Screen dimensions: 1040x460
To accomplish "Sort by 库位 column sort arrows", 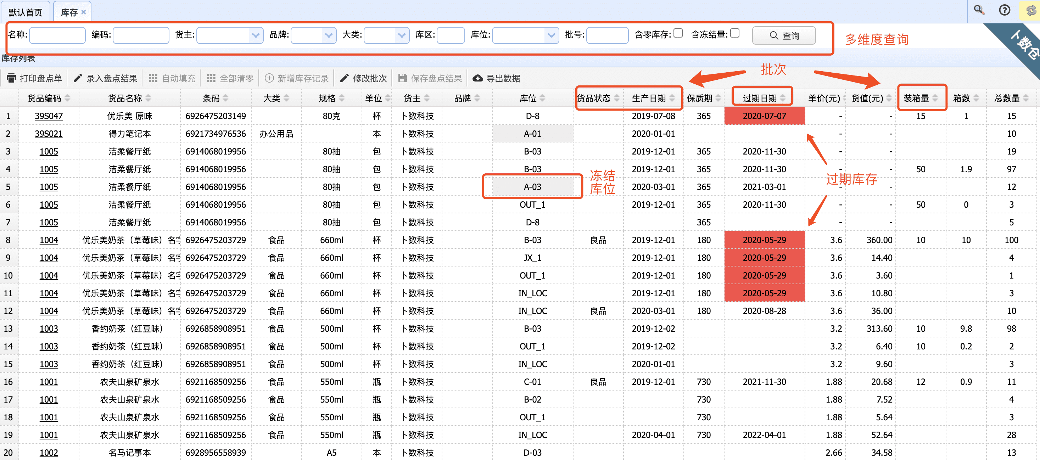I will pyautogui.click(x=542, y=98).
